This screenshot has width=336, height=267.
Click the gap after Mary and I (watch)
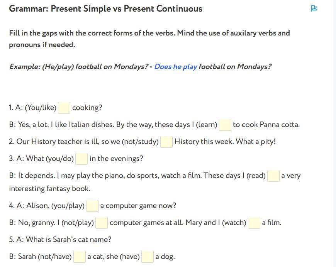tap(254, 223)
